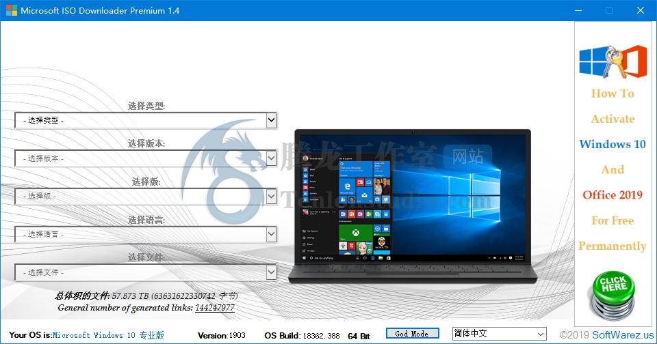This screenshot has width=657, height=344.
Task: Open the 选择类型 dropdown arrow
Action: [271, 120]
